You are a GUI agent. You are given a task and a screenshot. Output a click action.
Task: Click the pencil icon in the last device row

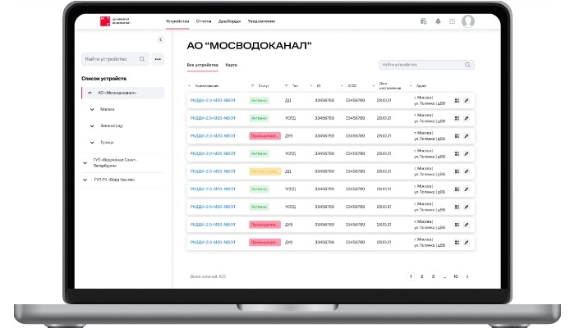(467, 243)
